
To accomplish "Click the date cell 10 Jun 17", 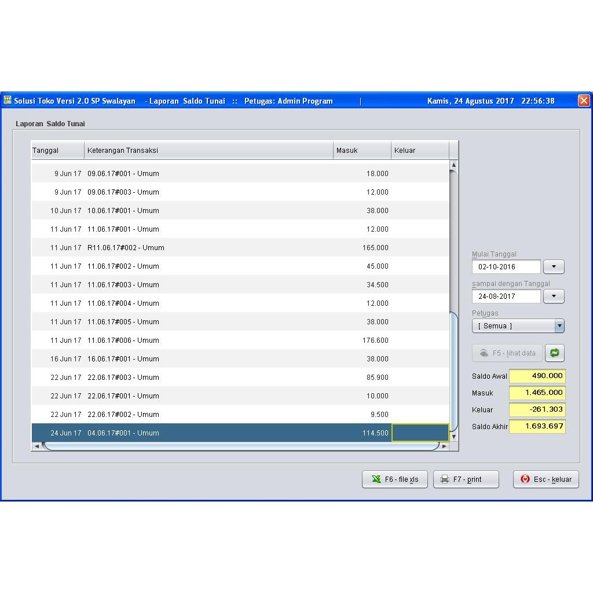I will click(66, 211).
